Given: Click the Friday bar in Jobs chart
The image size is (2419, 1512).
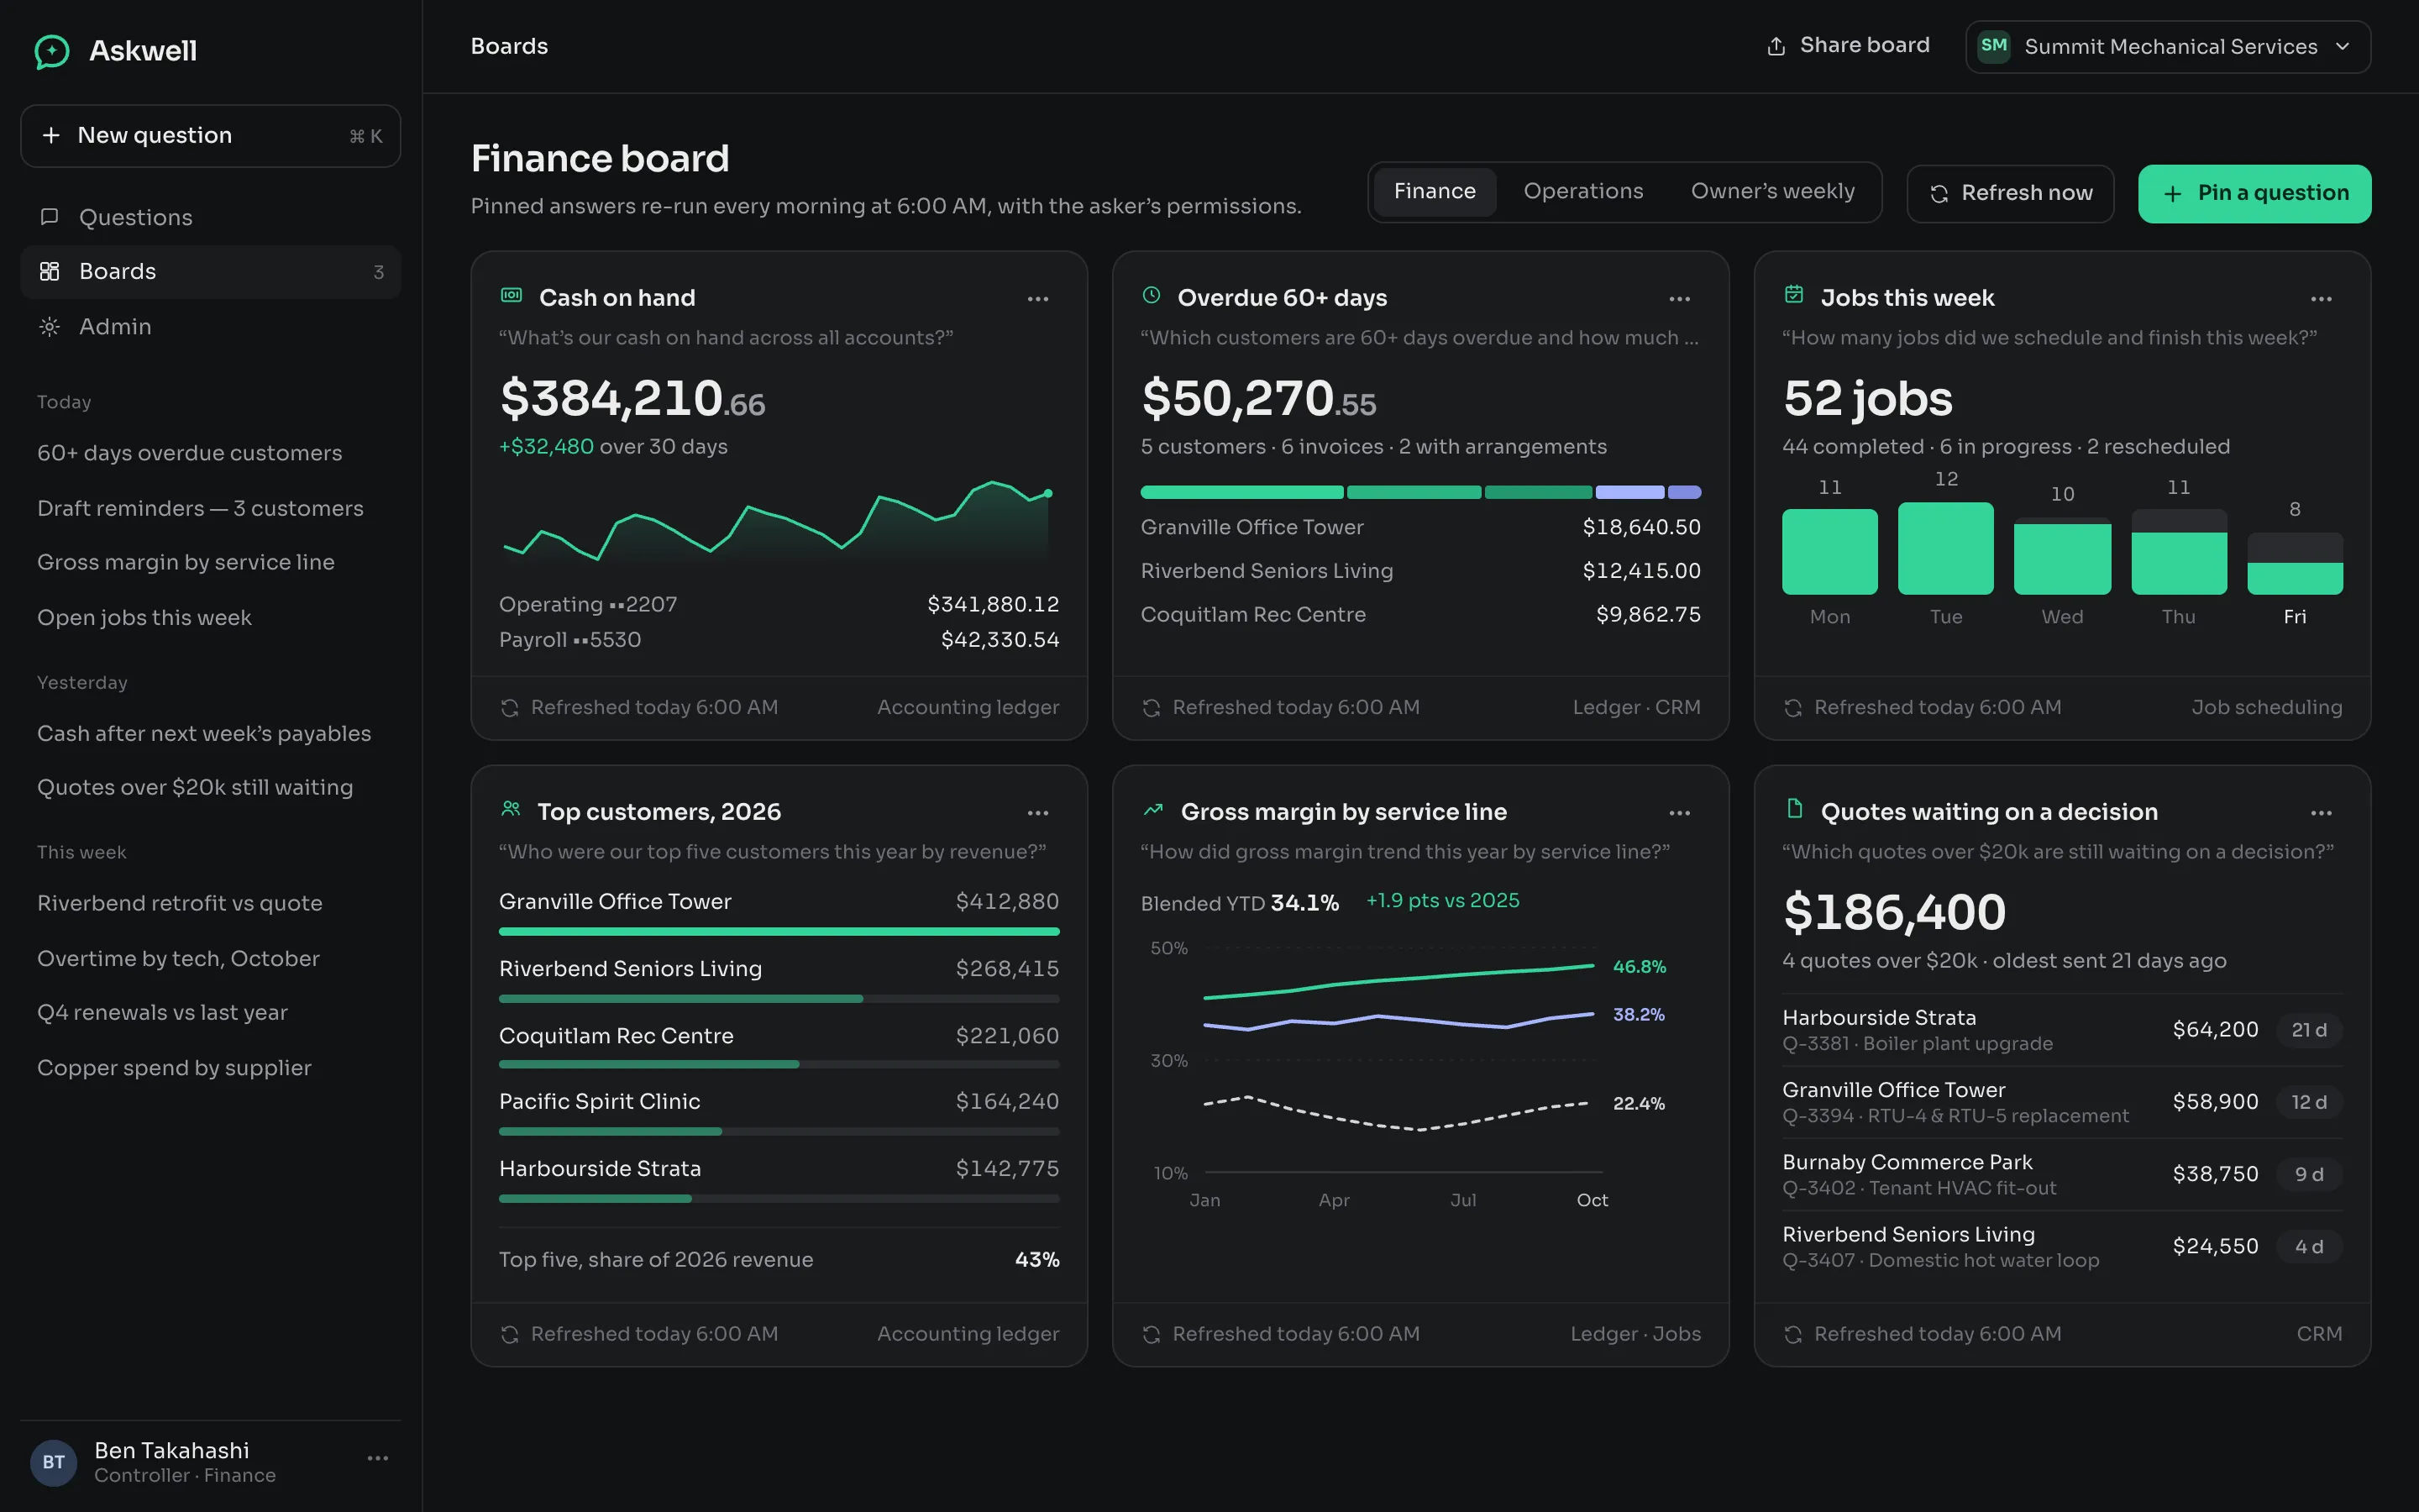Looking at the screenshot, I should (x=2294, y=564).
